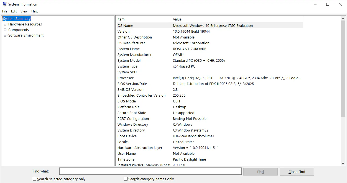The height and width of the screenshot is (183, 347).
Task: Select the BIOS Version/Date row
Action: [x=209, y=84]
